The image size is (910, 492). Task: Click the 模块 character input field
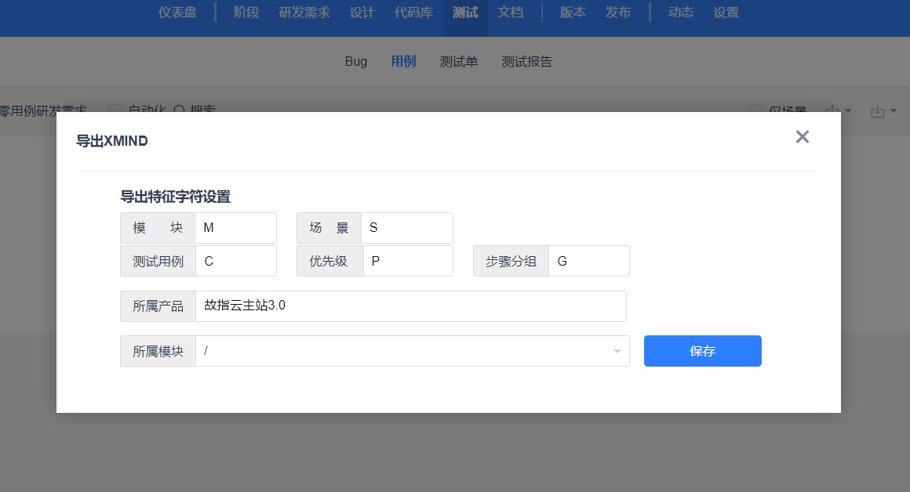click(235, 228)
